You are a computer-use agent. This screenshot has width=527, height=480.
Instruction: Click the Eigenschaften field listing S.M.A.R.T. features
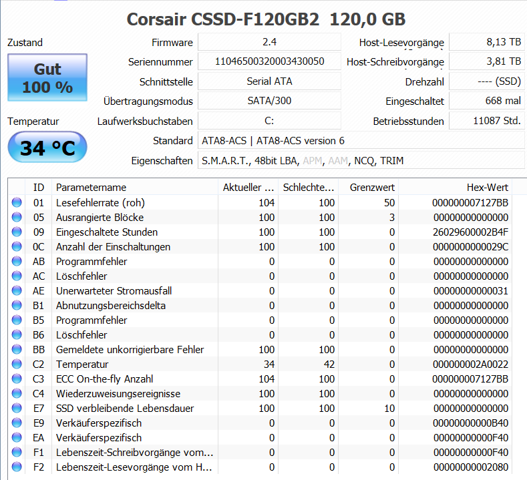(x=361, y=161)
